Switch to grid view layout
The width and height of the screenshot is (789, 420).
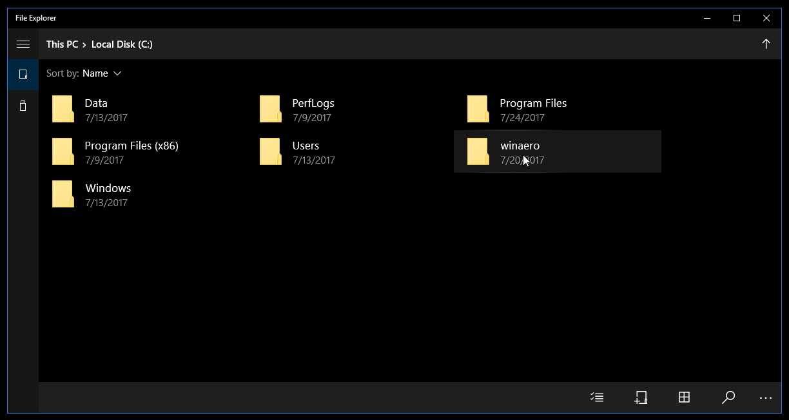tap(684, 397)
